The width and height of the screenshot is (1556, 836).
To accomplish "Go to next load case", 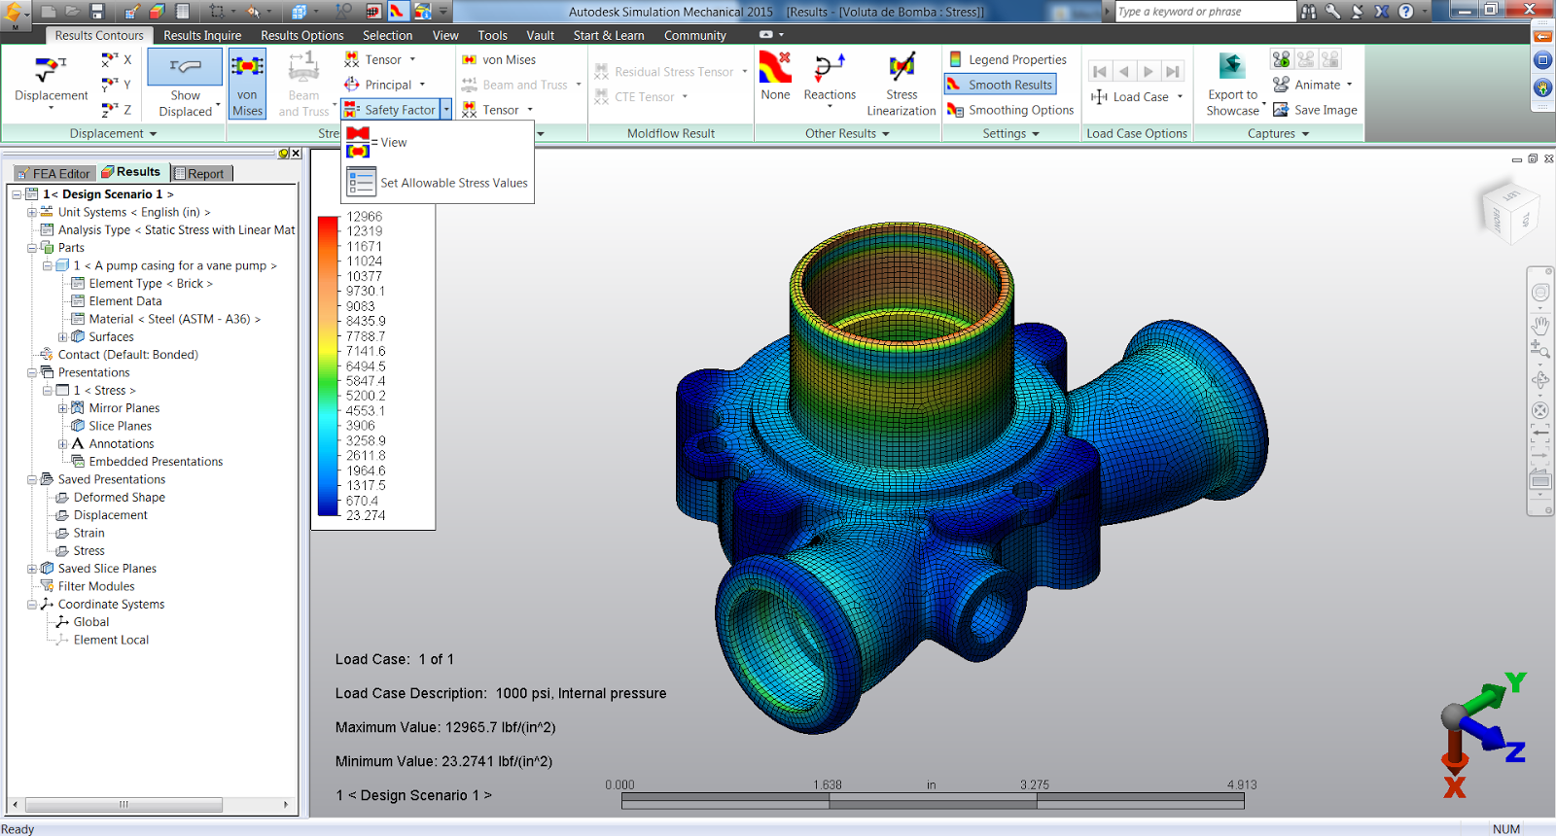I will 1149,71.
